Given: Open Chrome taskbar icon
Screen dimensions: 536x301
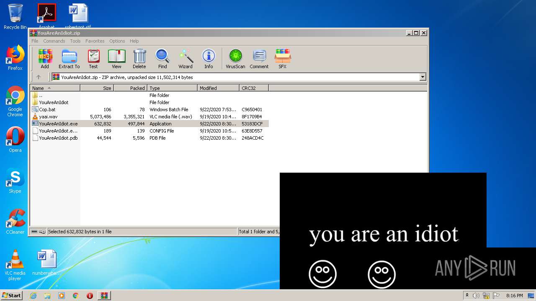Looking at the screenshot, I should (x=76, y=296).
